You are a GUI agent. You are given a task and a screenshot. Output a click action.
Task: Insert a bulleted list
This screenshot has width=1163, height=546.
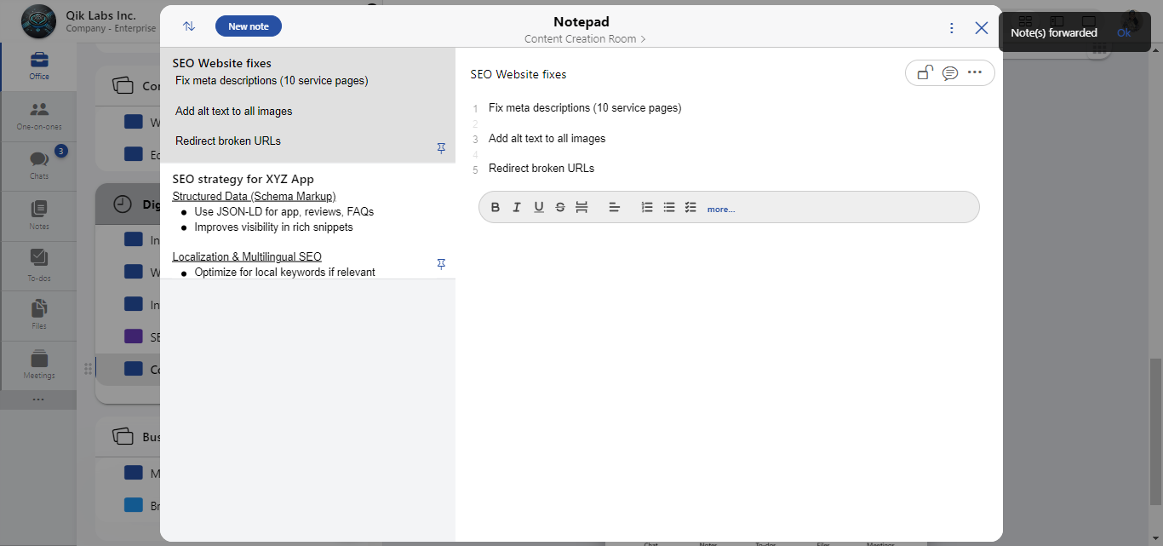tap(669, 208)
